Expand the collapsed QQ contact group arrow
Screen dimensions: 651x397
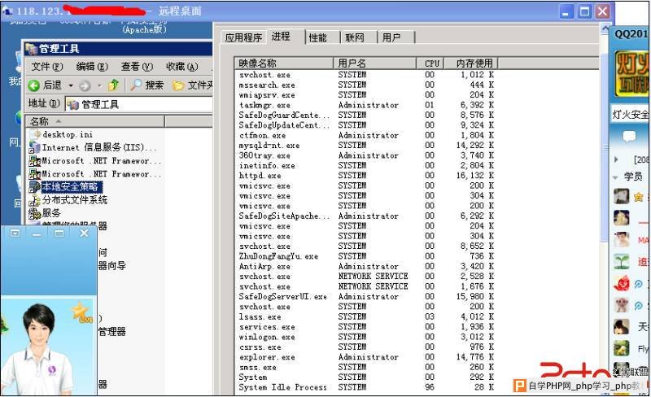coord(616,159)
